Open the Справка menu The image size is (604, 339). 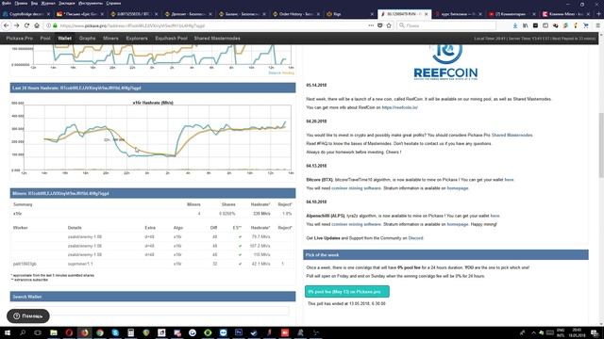[x=113, y=3]
